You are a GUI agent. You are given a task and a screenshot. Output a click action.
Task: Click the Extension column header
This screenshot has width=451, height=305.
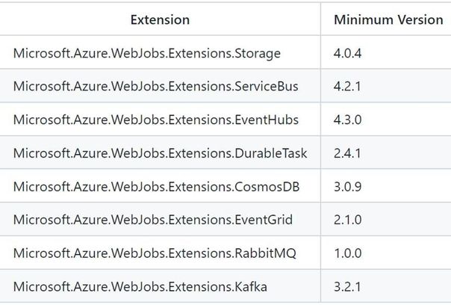coord(160,19)
